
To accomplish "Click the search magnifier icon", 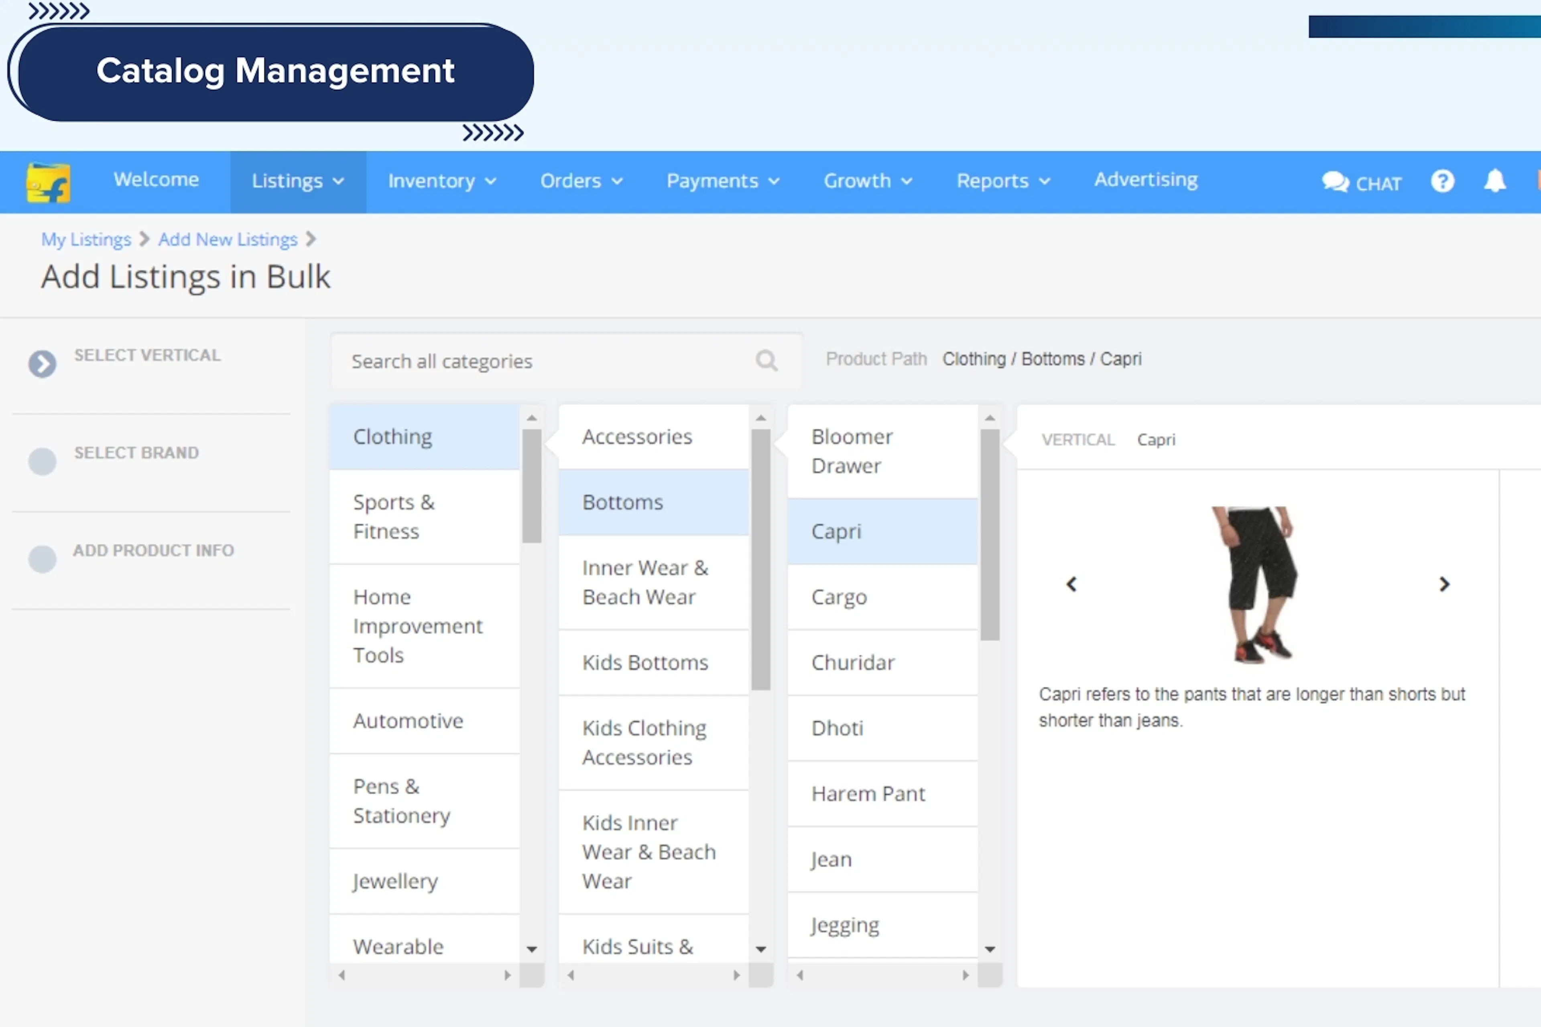I will 766,360.
